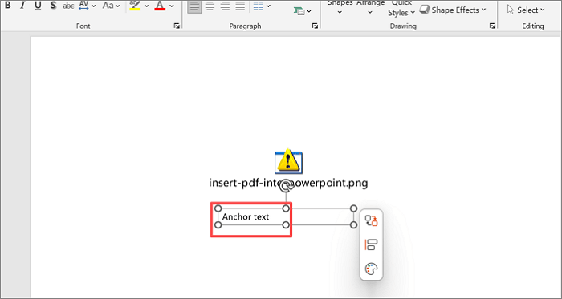Screen dimensions: 562x299
Task: Toggle strikethrough formatting
Action: click(x=68, y=6)
